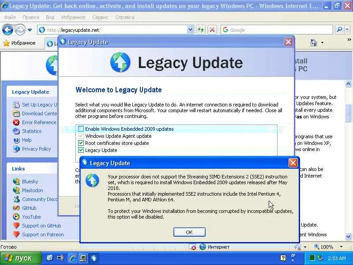
Task: Open the пуск Start button
Action: (x=21, y=258)
